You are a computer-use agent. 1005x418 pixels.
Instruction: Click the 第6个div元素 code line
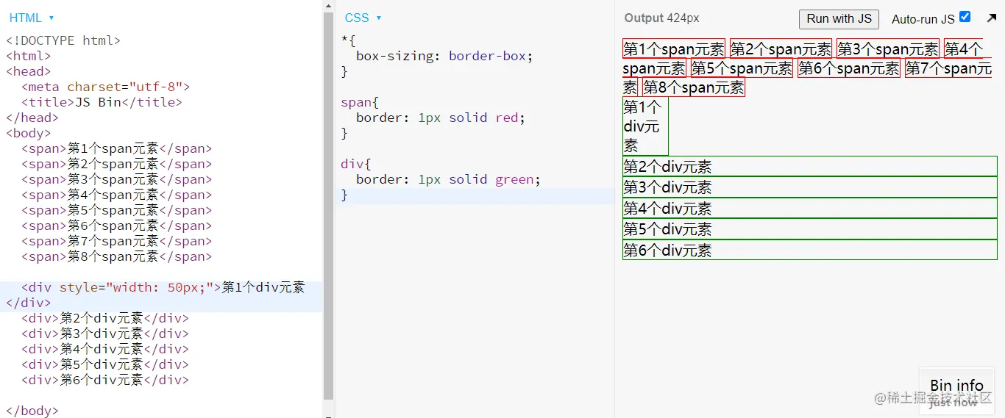coord(105,380)
